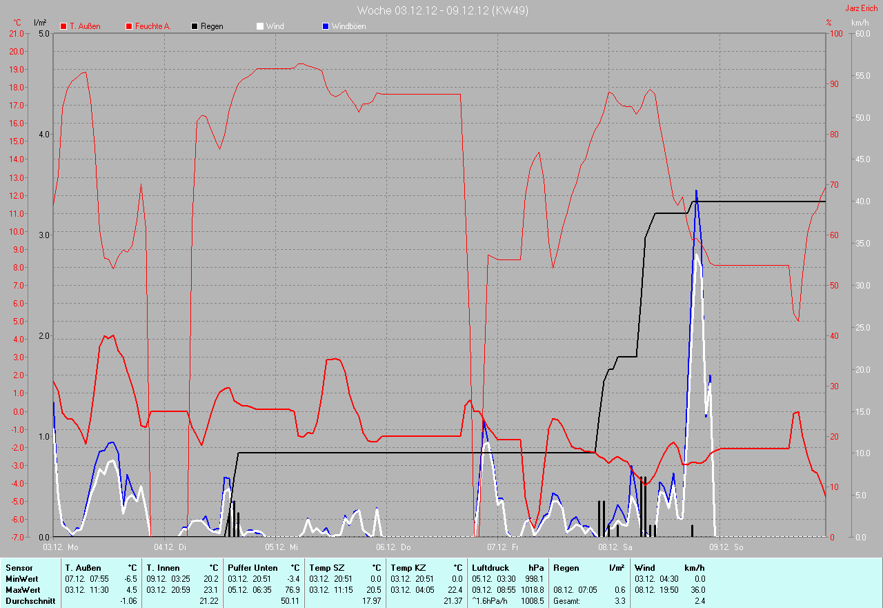
Task: Click the '100' humidity axis tick label
Action: coord(835,33)
